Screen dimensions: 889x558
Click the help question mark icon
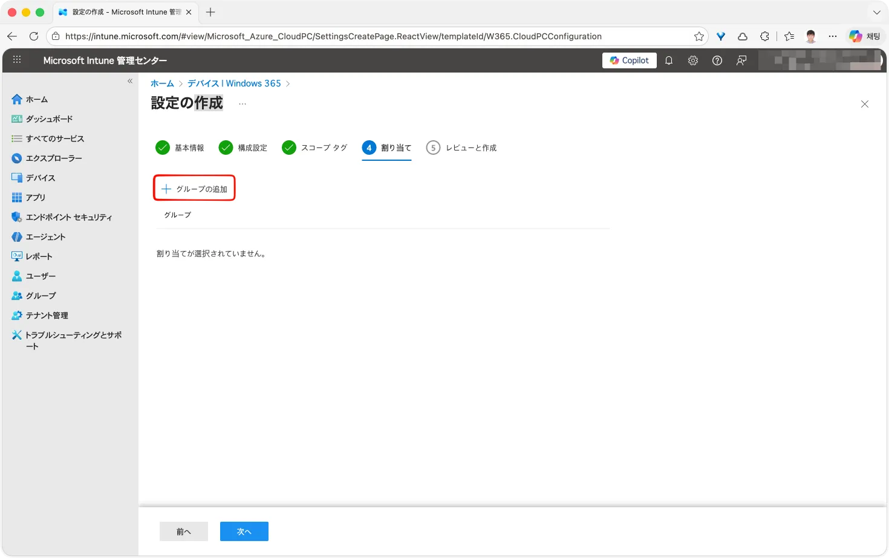(x=717, y=60)
